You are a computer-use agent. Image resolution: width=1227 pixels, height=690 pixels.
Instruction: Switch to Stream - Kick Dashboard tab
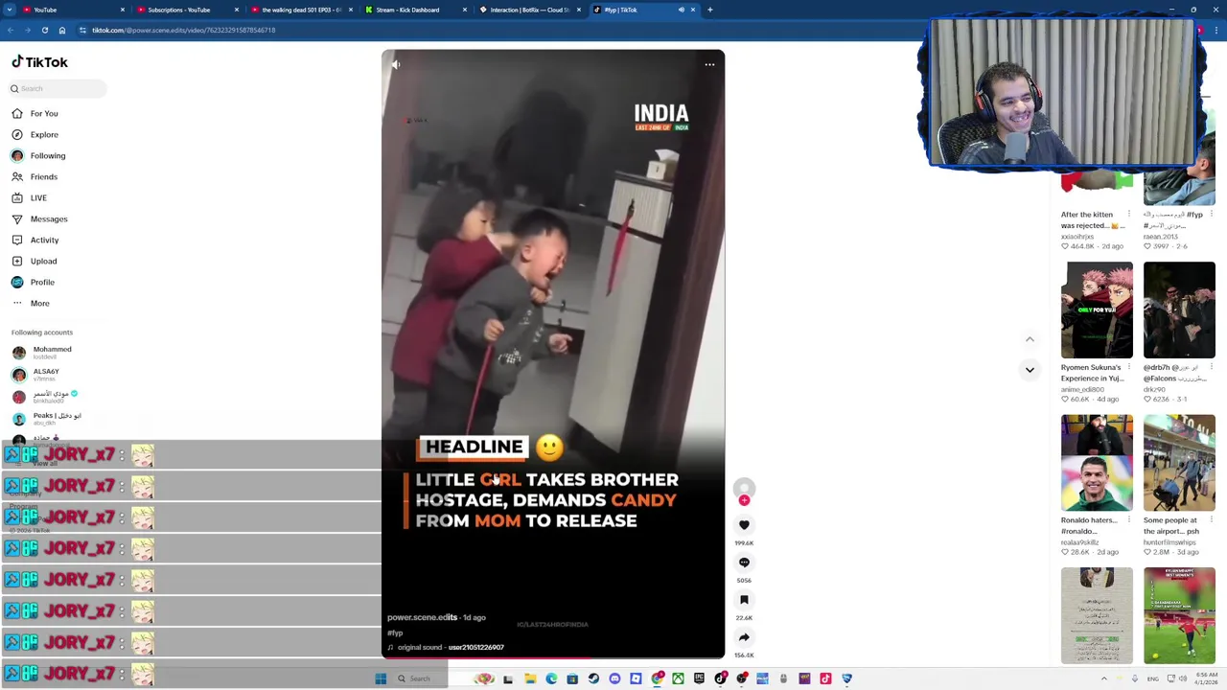coord(414,10)
